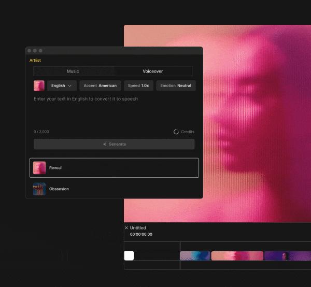Switch to the Voiceover tab
This screenshot has height=287, width=311.
click(153, 71)
